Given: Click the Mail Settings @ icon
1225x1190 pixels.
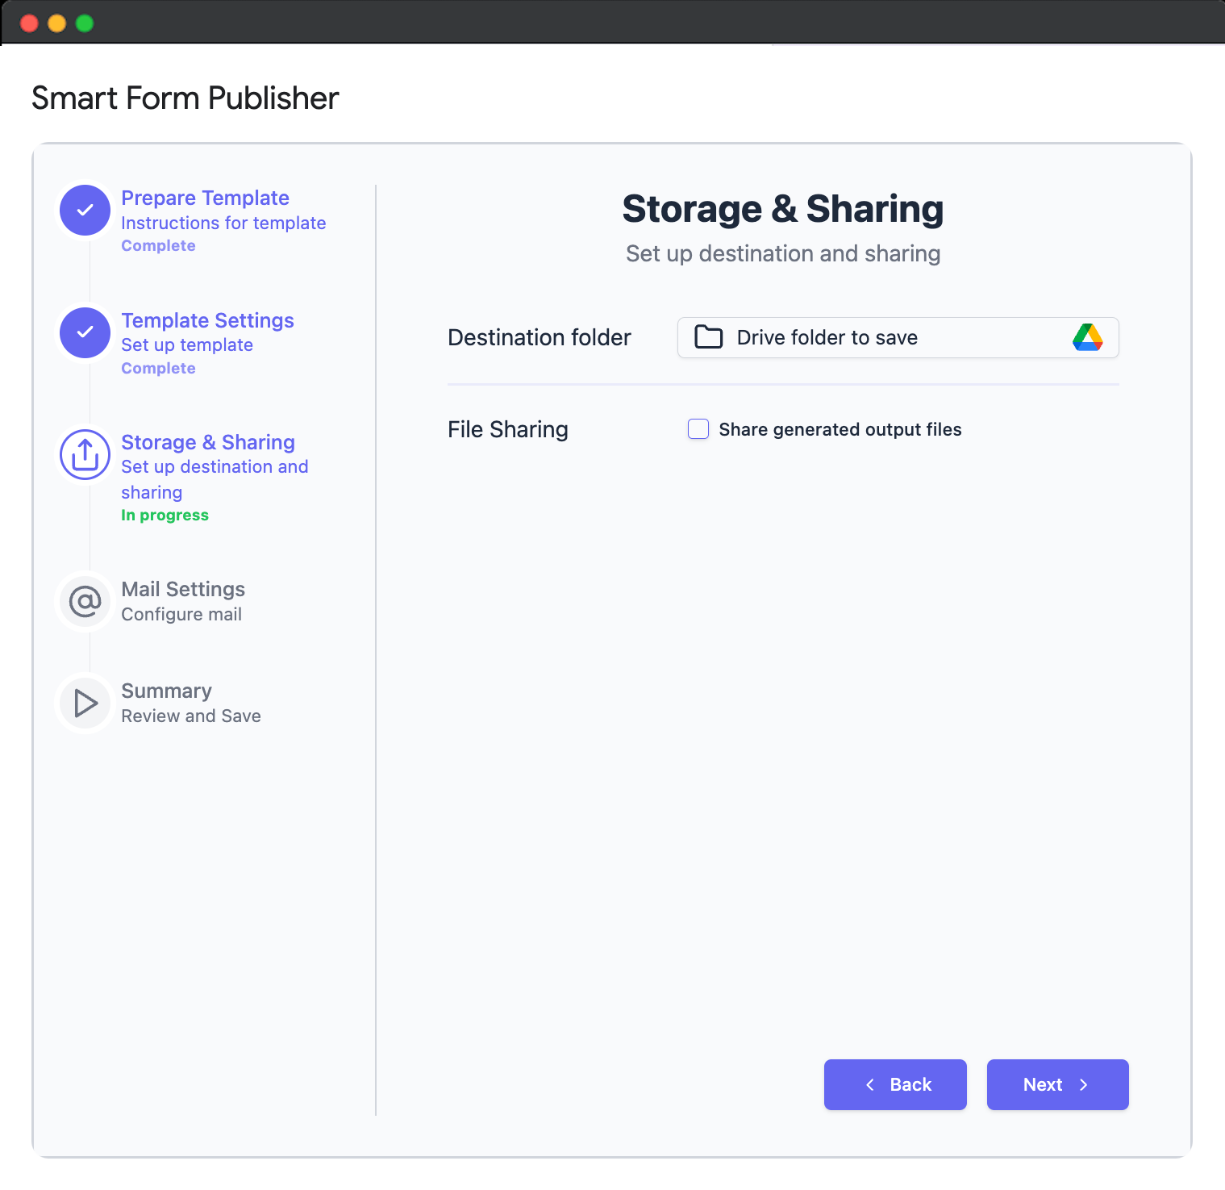Looking at the screenshot, I should pyautogui.click(x=84, y=601).
